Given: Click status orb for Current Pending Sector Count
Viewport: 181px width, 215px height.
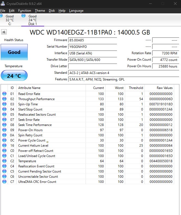Looking at the screenshot, I should (4, 171).
